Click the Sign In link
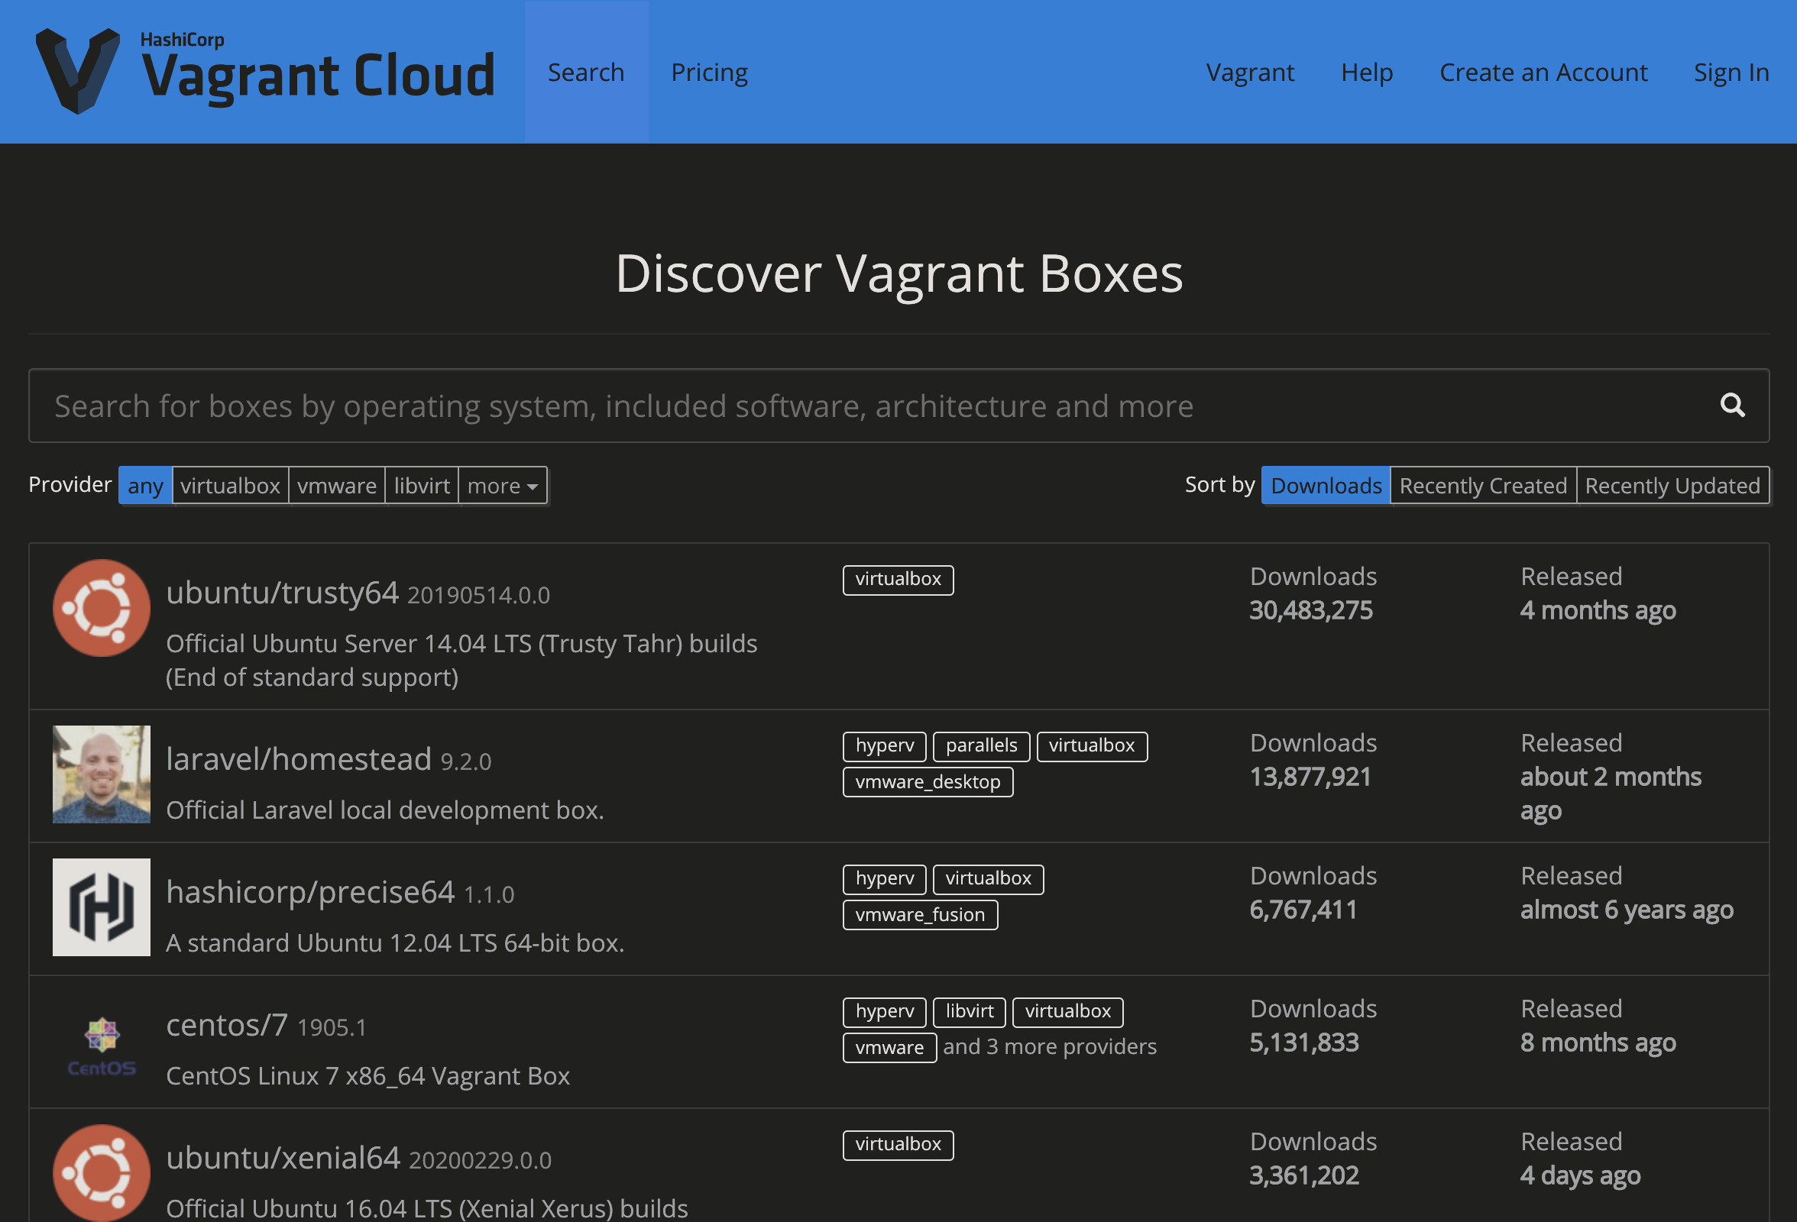 [1731, 72]
